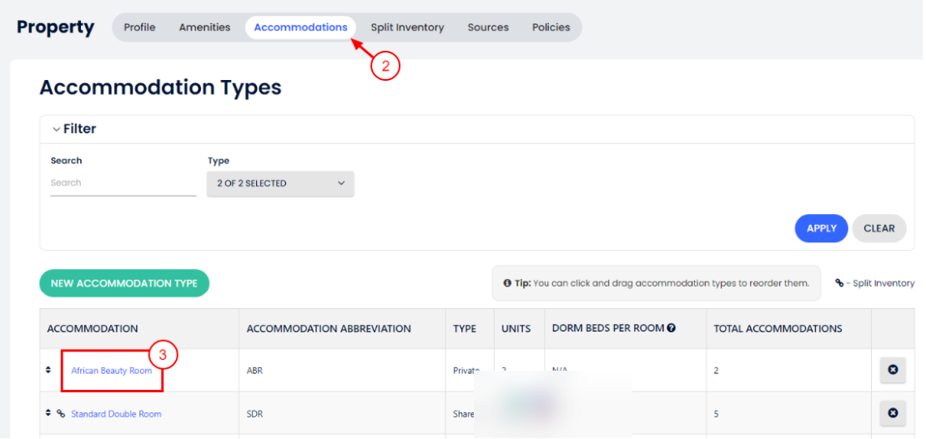Clear the filters with the Clear button
The height and width of the screenshot is (439, 926).
pos(878,228)
